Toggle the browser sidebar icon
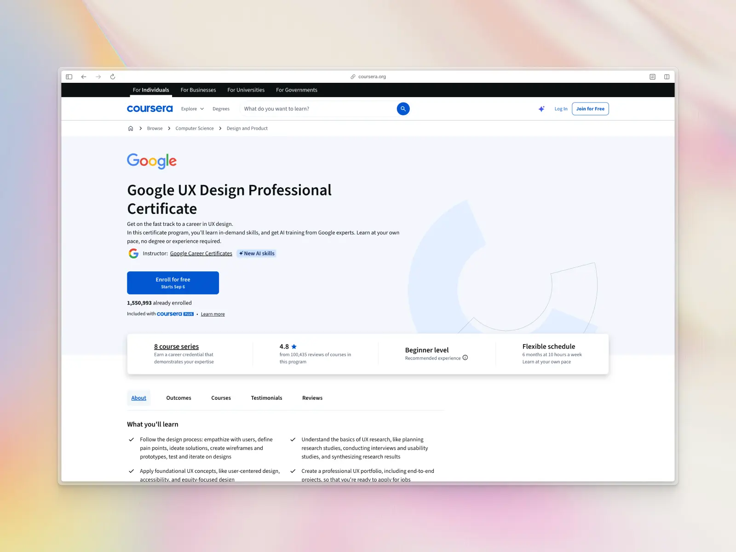This screenshot has height=552, width=736. 69,77
